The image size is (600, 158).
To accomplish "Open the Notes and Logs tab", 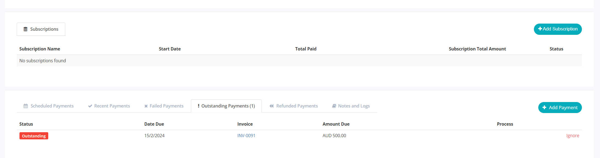I will click(x=351, y=106).
